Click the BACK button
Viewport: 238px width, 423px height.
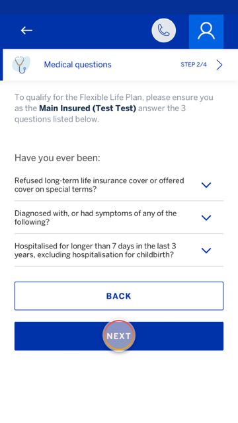click(119, 296)
